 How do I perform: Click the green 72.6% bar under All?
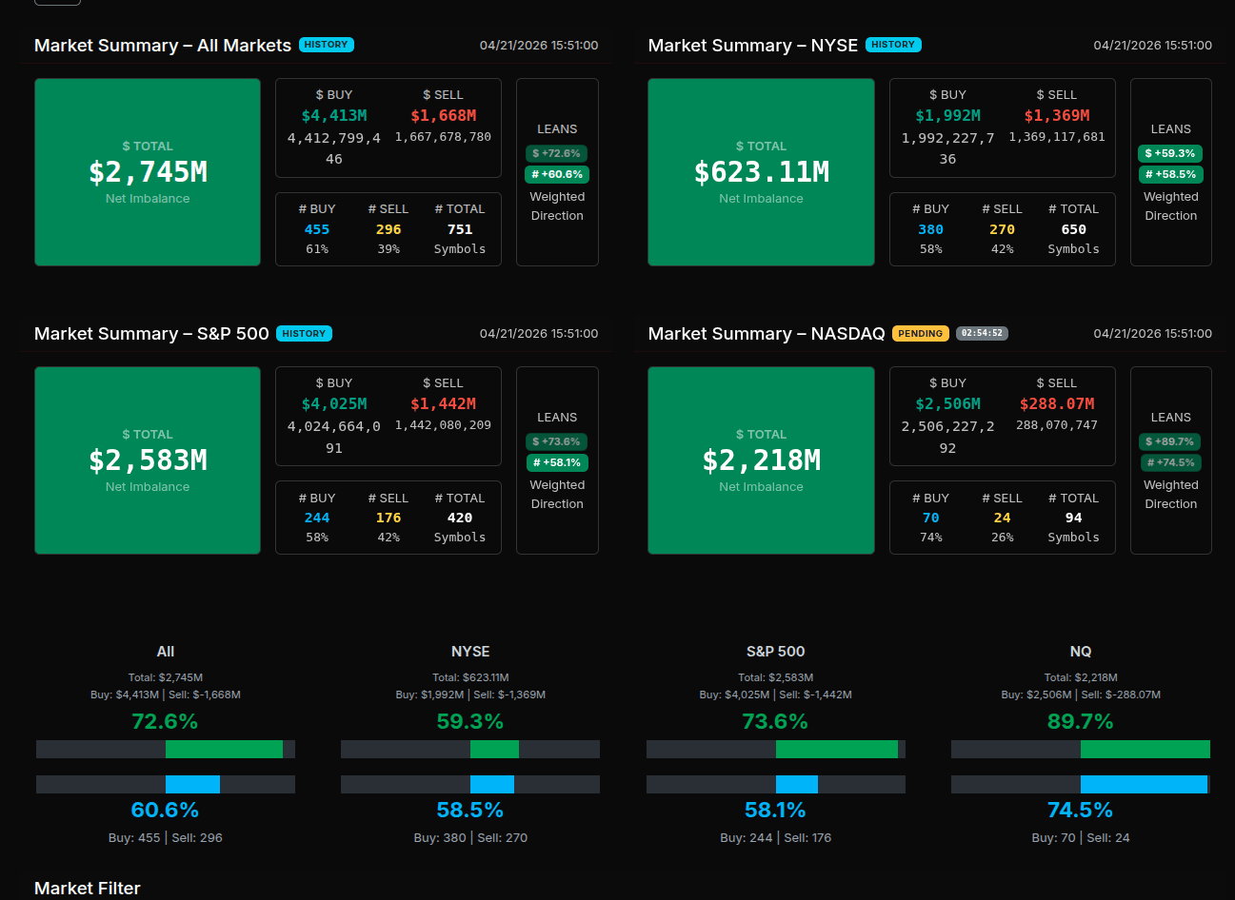(x=224, y=750)
